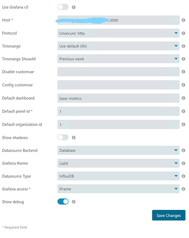Click info icon beside Show shadows toggle
This screenshot has width=189, height=238.
click(73, 137)
